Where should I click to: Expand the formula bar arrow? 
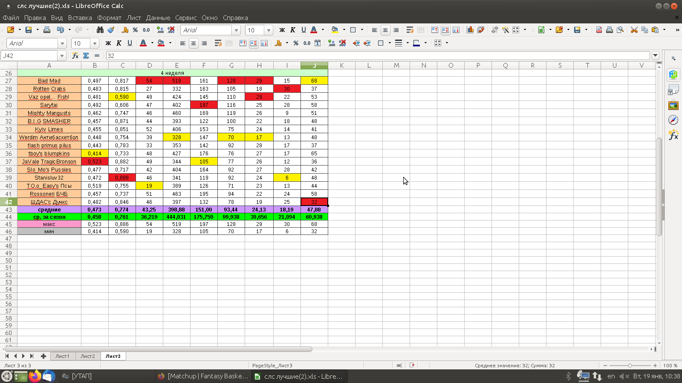click(x=656, y=56)
